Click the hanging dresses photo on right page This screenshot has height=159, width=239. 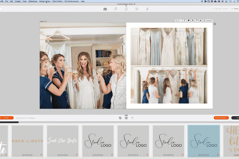point(169,46)
